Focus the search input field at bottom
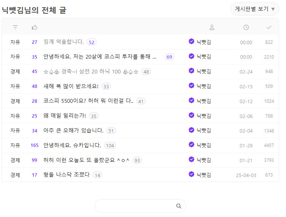Screen dimensions: 286x217 pos(140,206)
